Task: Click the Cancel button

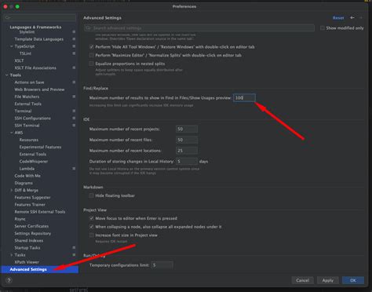Action: pyautogui.click(x=302, y=280)
